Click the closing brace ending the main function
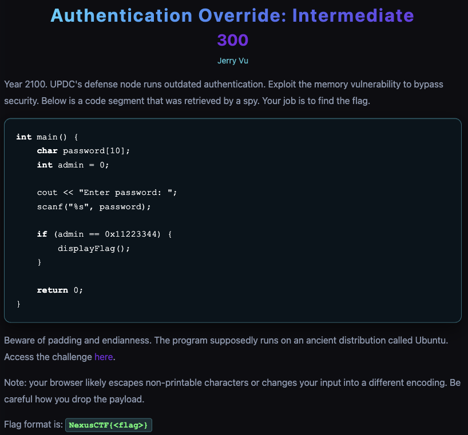 tap(18, 304)
